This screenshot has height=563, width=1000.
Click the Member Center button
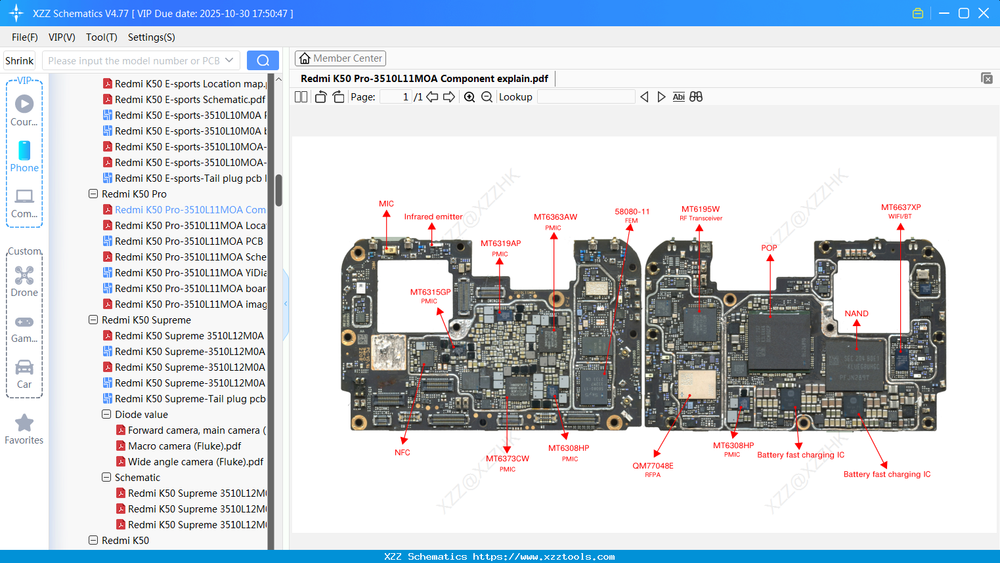tap(340, 58)
